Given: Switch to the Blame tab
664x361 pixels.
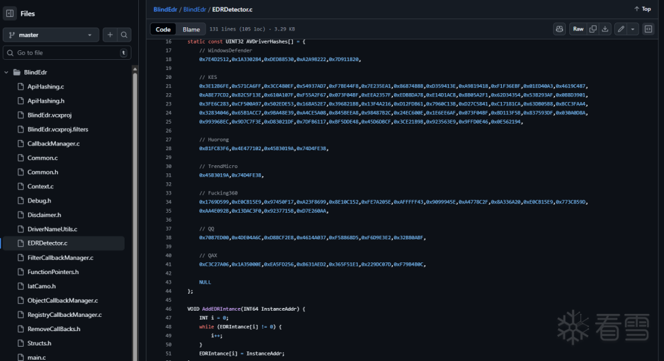Looking at the screenshot, I should (191, 29).
